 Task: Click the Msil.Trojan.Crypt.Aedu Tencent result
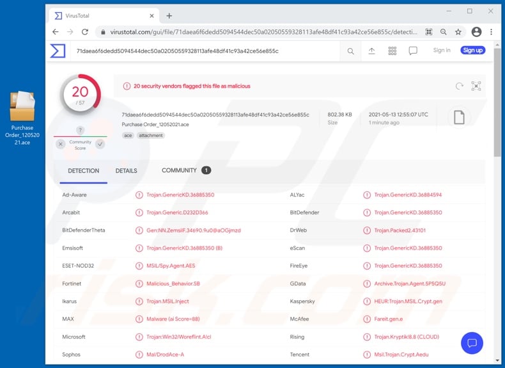click(401, 355)
